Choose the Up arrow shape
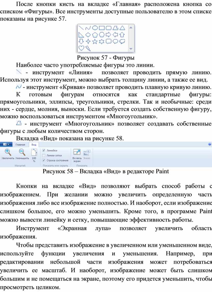 [122, 35]
